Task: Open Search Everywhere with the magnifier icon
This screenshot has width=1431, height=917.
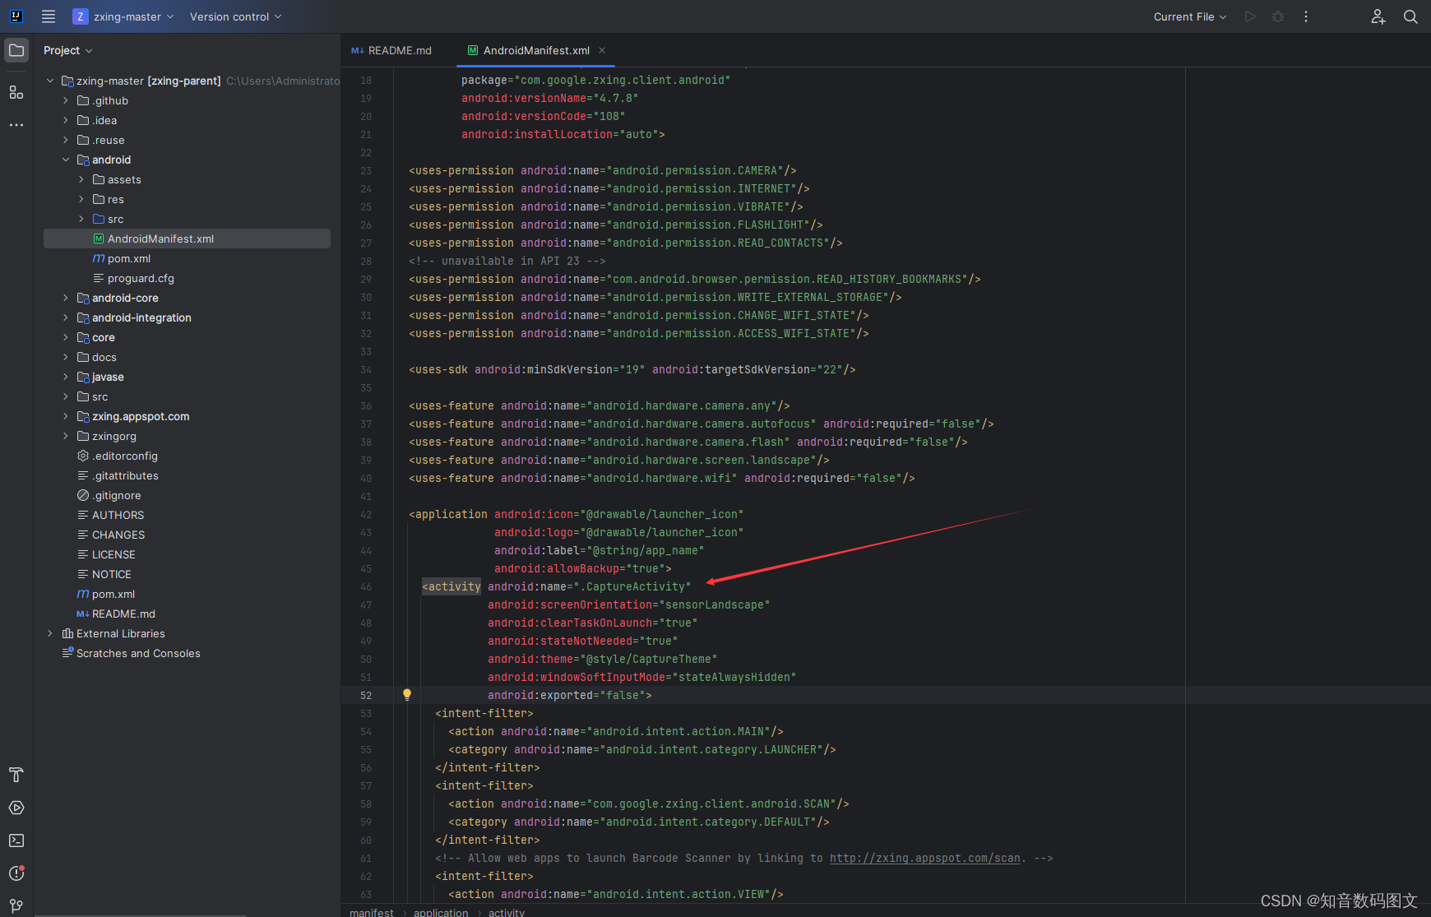Action: pyautogui.click(x=1411, y=16)
